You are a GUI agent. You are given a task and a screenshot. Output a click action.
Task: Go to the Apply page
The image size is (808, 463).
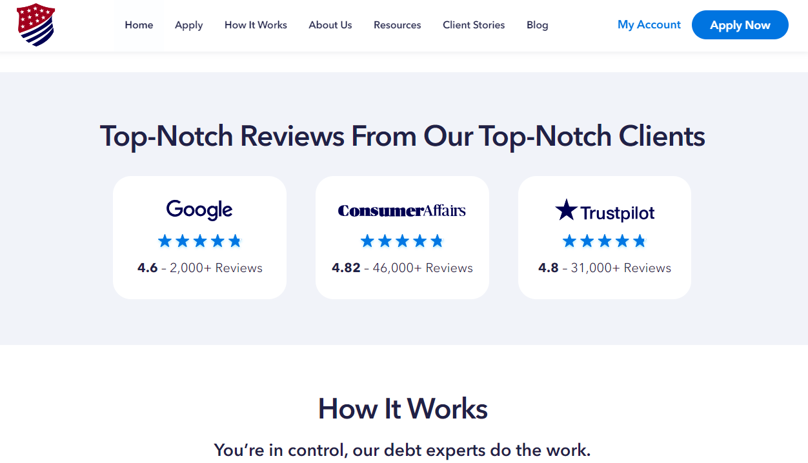(188, 25)
